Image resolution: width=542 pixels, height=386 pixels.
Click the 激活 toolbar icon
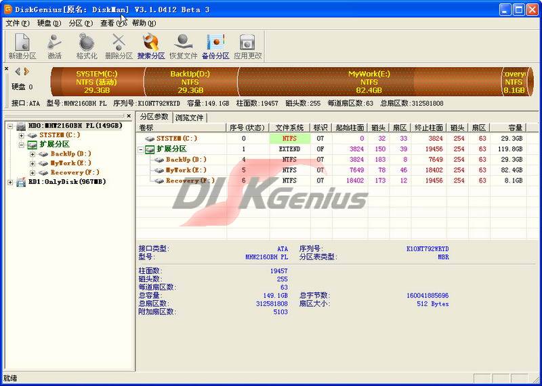point(55,47)
